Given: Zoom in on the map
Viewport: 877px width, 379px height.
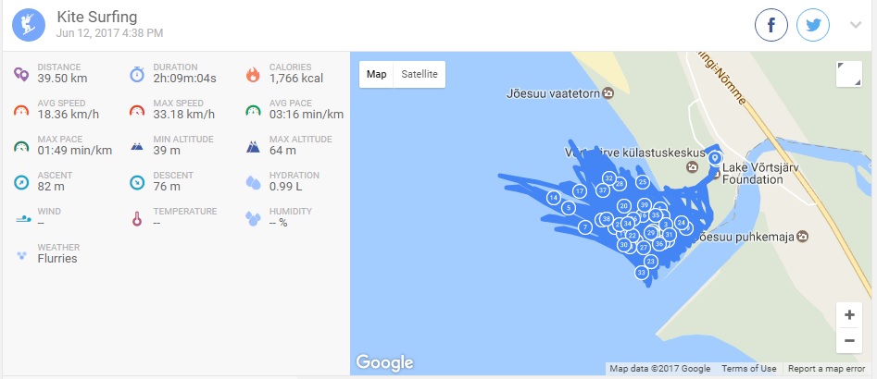Looking at the screenshot, I should [x=848, y=315].
